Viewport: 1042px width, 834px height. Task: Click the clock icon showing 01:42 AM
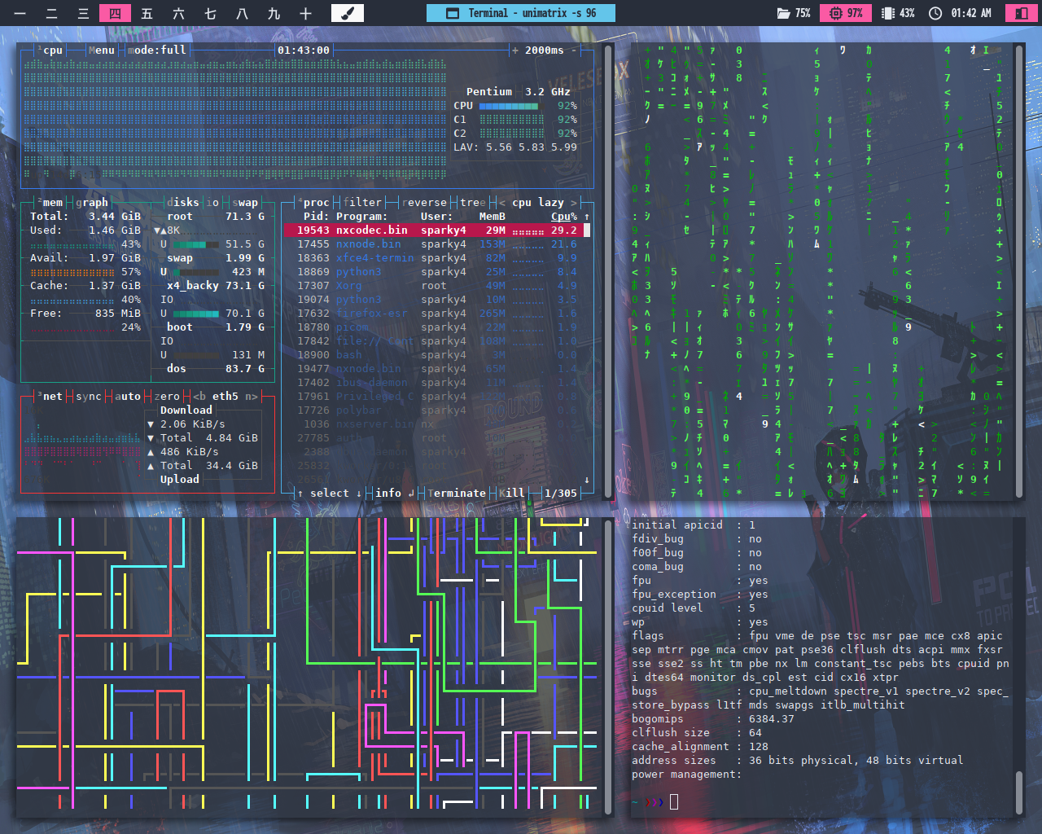pos(935,13)
